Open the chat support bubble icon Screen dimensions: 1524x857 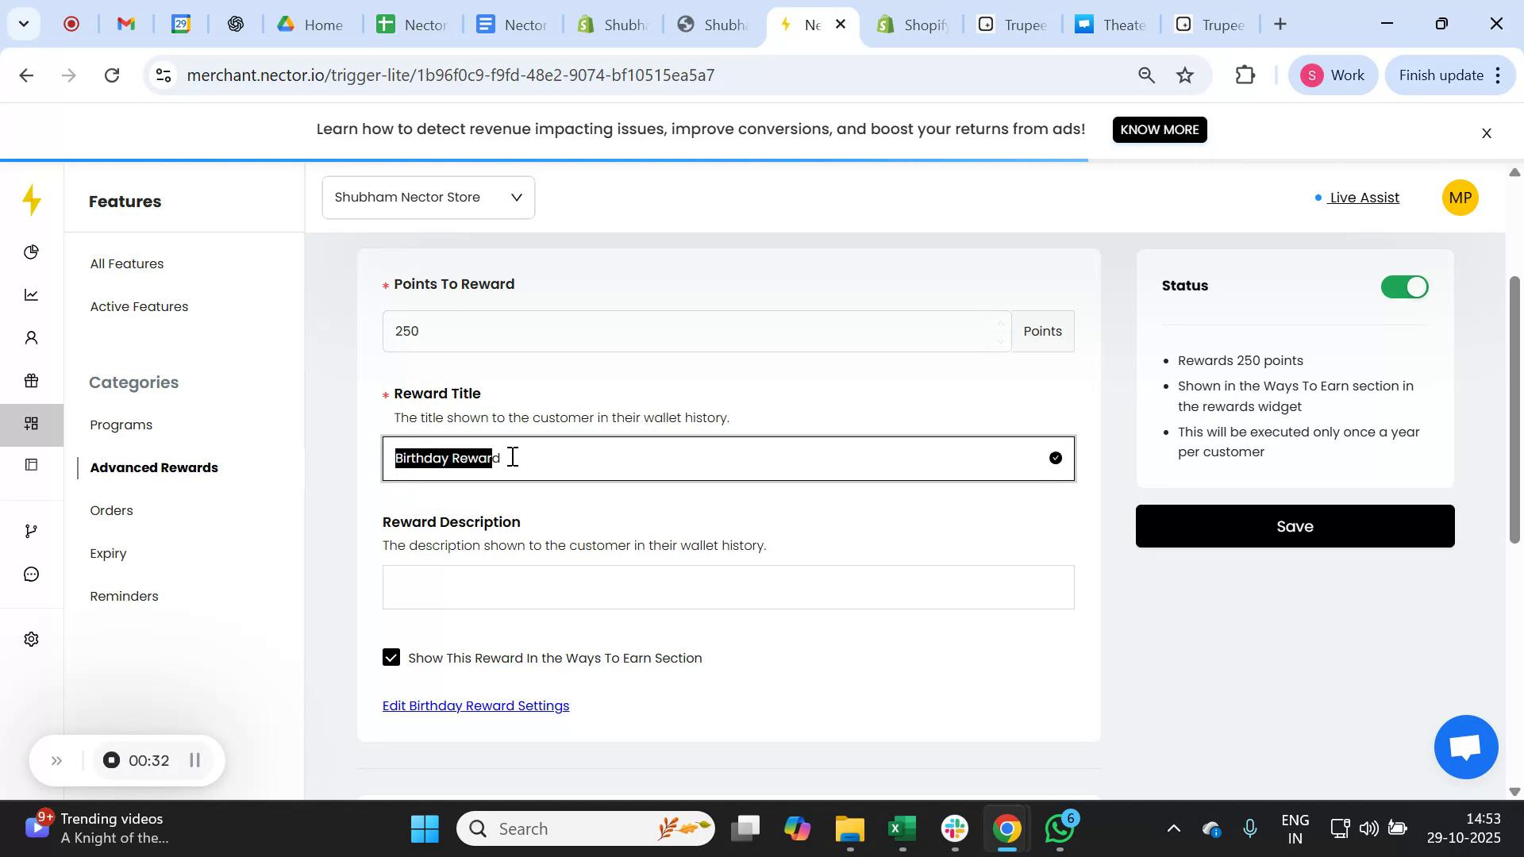pos(31,573)
